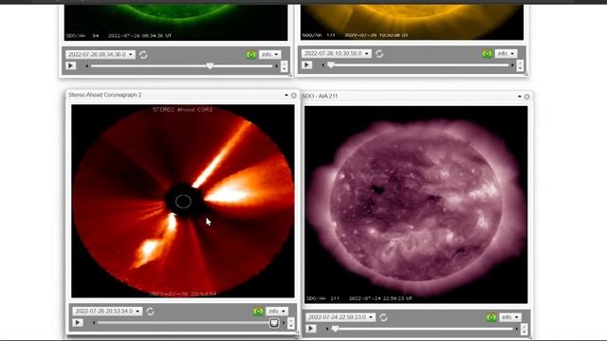Open info dropdown in Stereo Ahead Coronagraph panel

click(x=277, y=311)
